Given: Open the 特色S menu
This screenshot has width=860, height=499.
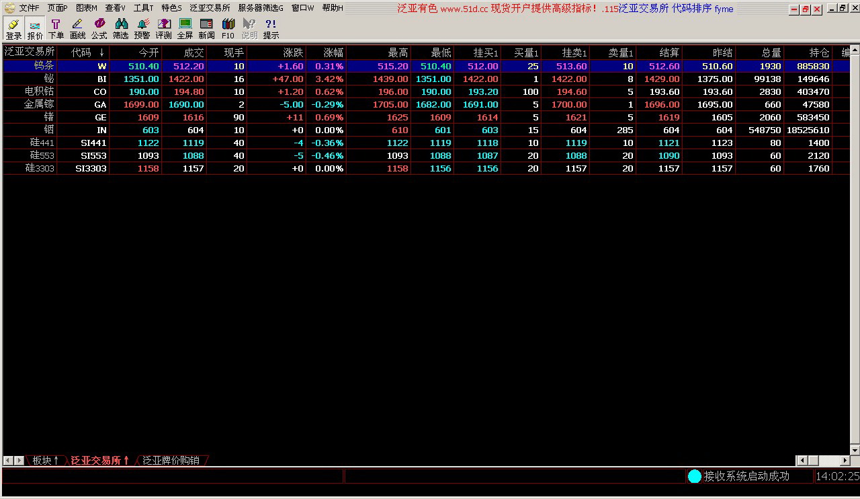Looking at the screenshot, I should coord(171,8).
